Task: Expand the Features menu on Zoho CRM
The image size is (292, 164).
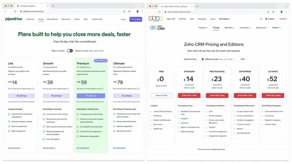Action: [203, 28]
